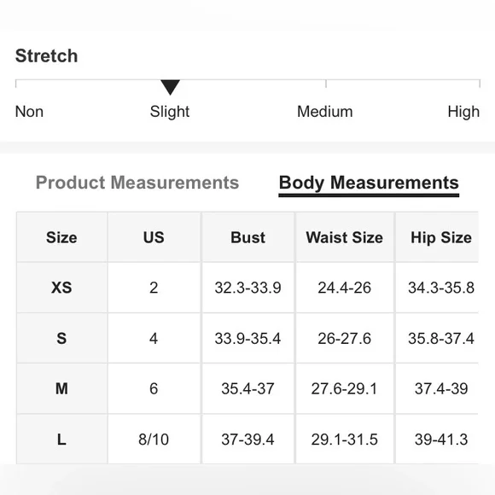Select the Body Measurements tab
495x495 pixels.
point(369,183)
